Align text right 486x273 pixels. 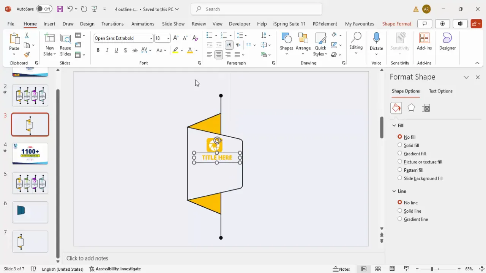point(228,55)
